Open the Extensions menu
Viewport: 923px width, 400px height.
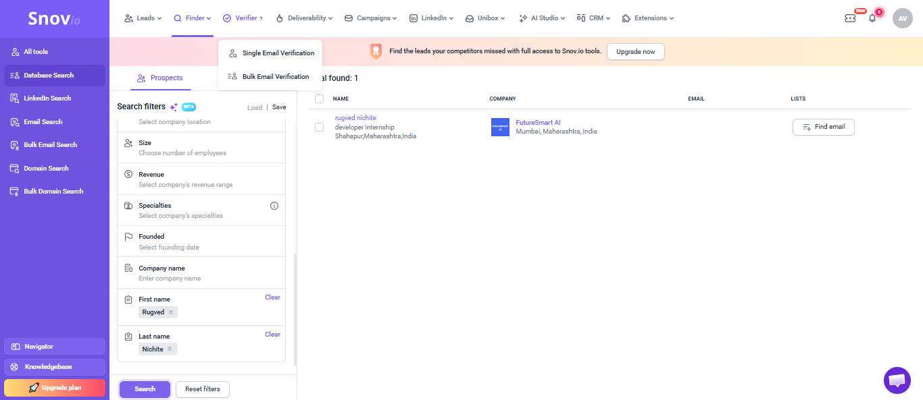647,18
